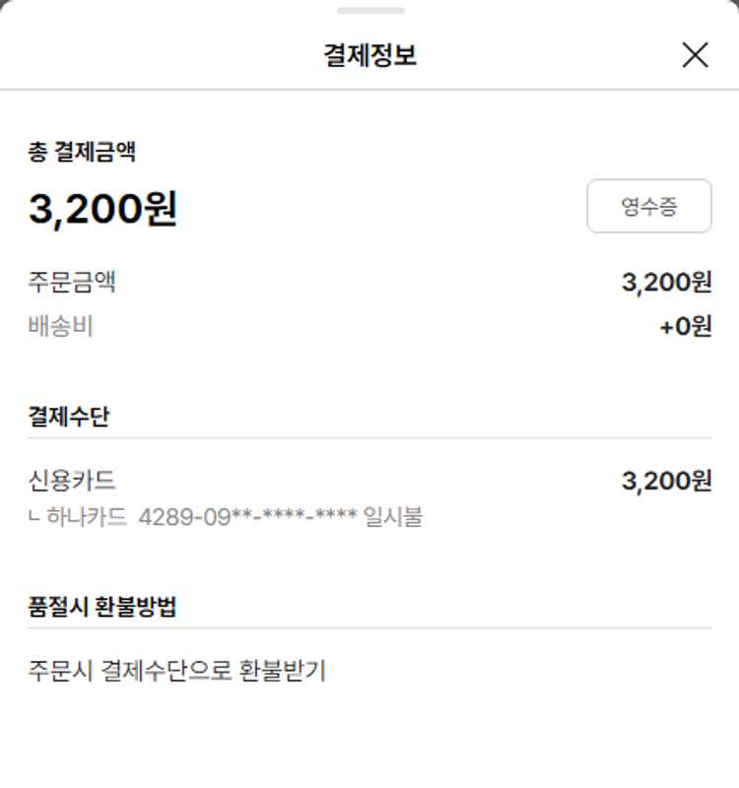Select the 품절시 환불방법 section heading
This screenshot has width=739, height=788.
(102, 607)
